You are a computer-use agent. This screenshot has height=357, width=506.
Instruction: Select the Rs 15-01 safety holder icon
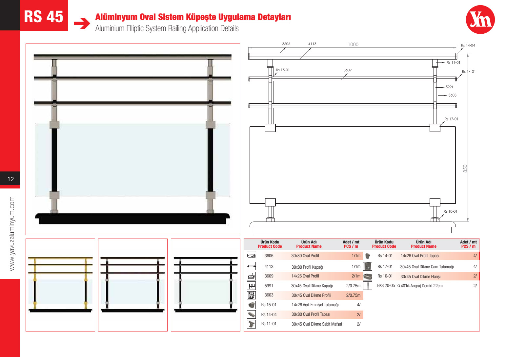pos(251,305)
